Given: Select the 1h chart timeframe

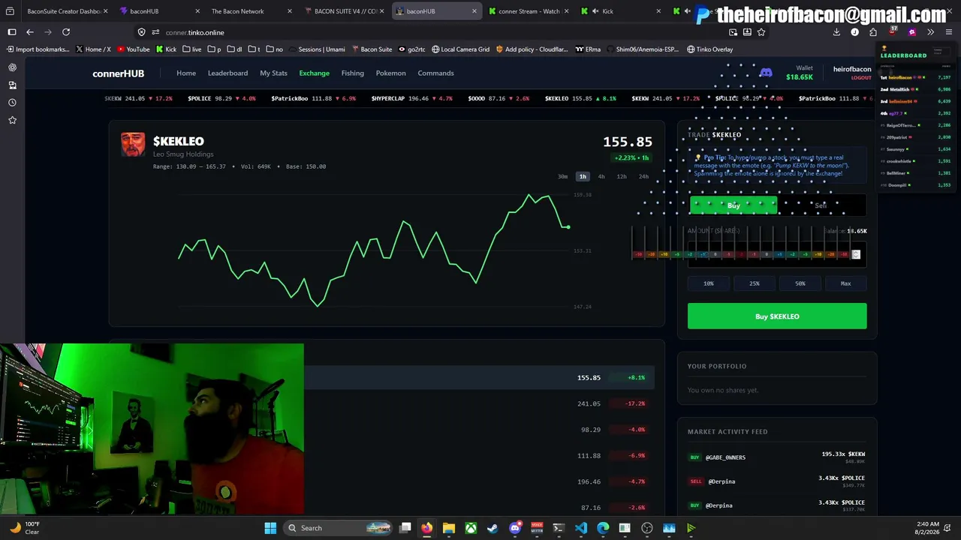Looking at the screenshot, I should [583, 176].
